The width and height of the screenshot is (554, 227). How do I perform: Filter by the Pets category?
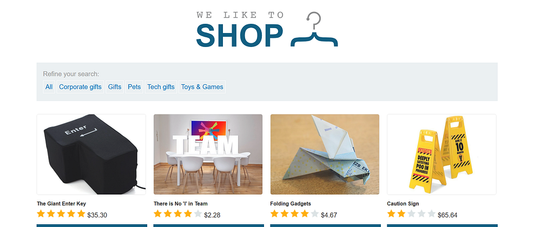134,87
